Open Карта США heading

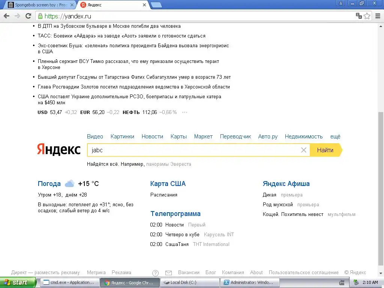click(168, 184)
